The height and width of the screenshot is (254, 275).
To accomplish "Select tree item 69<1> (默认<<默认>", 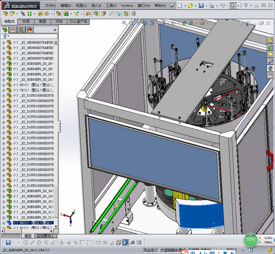I will [x=33, y=223].
